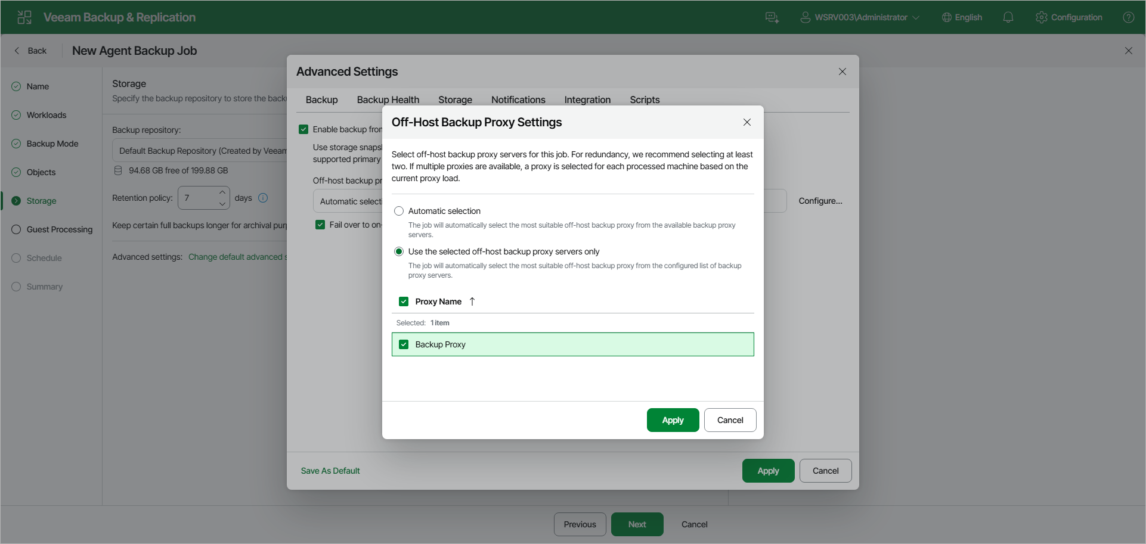This screenshot has height=544, width=1146.
Task: Open Change default advanced settings link
Action: pyautogui.click(x=237, y=257)
